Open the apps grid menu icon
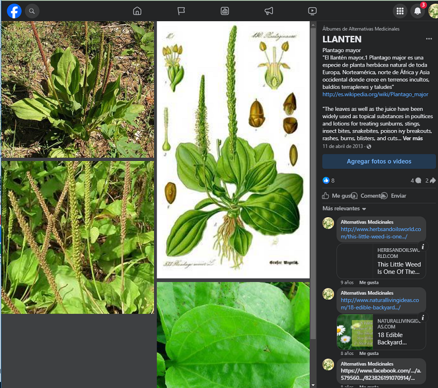 [x=400, y=11]
